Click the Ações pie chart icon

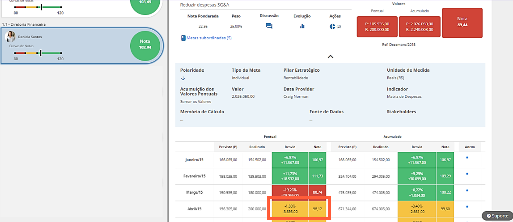tap(332, 27)
